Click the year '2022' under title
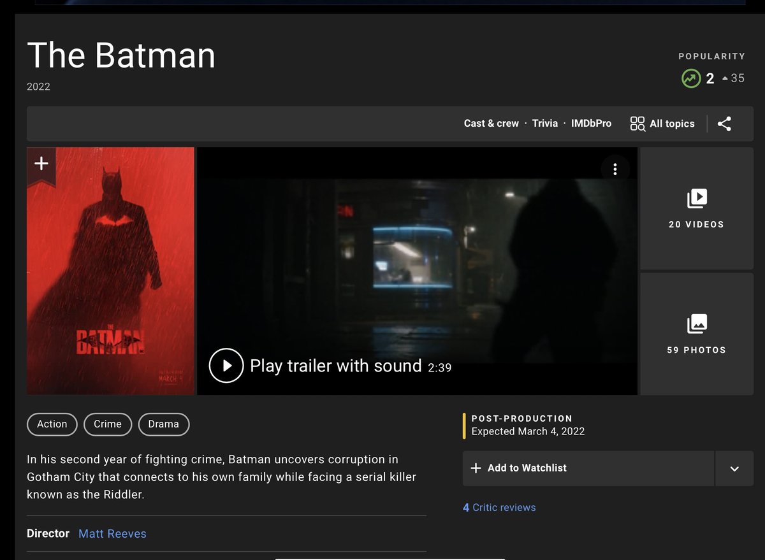Viewport: 765px width, 560px height. click(38, 87)
